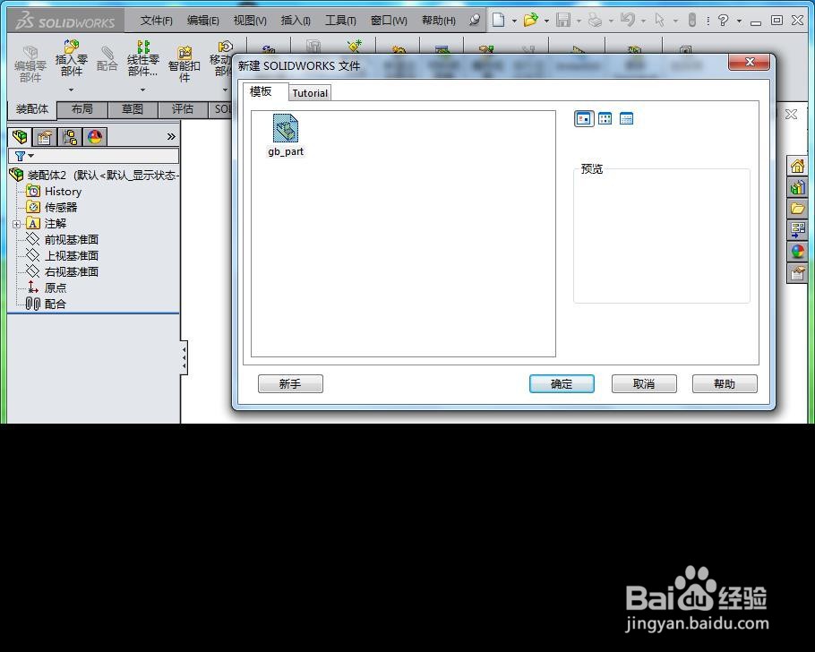
Task: Open the FeatureManager design tree tab
Action: click(20, 137)
